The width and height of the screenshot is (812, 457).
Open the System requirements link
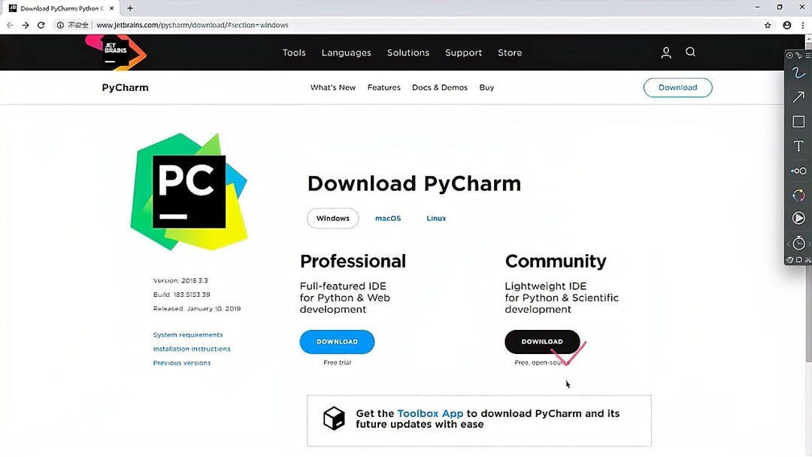coord(187,334)
